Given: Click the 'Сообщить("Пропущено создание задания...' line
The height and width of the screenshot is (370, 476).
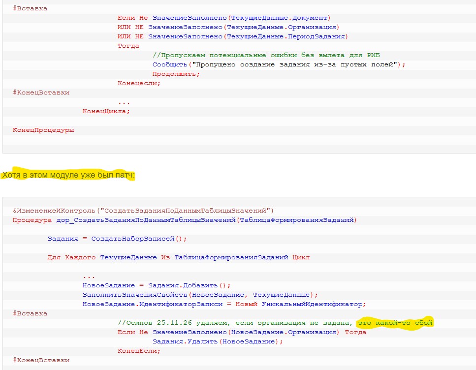Looking at the screenshot, I should (279, 64).
